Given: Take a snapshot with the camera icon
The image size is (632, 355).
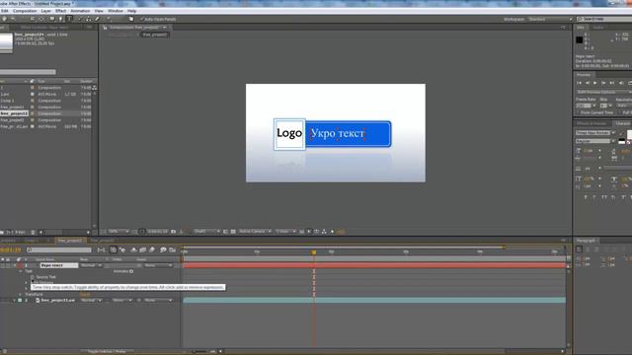Looking at the screenshot, I should click(174, 232).
